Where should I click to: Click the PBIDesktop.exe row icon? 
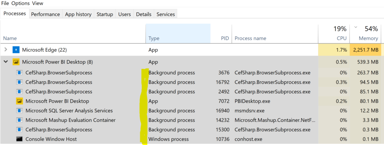19,101
